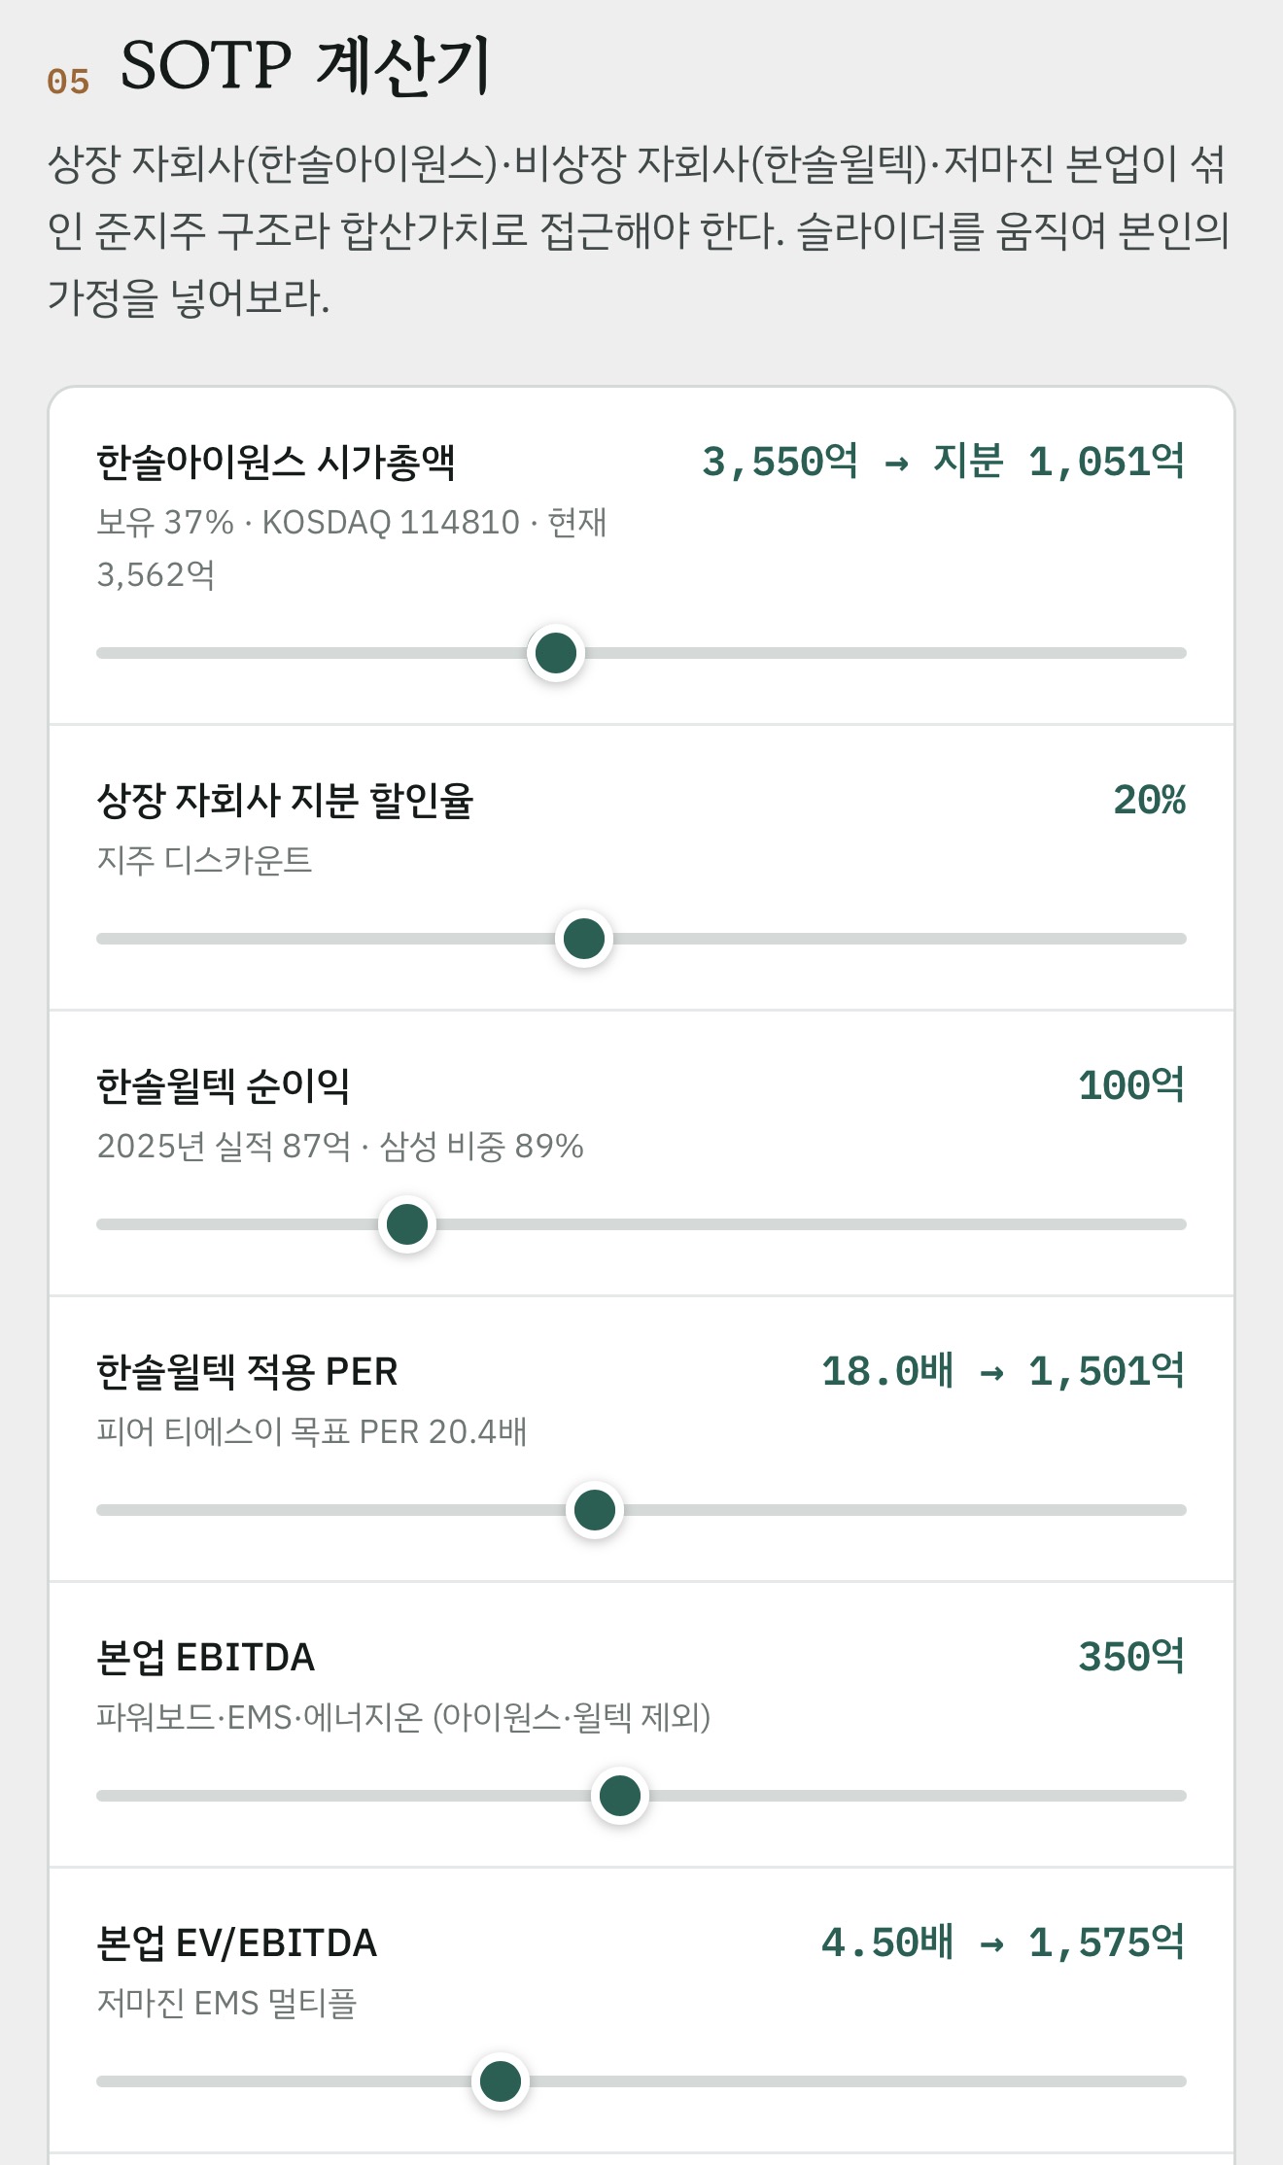
Task: Click the 20% discount rate readout
Action: coord(1149,800)
